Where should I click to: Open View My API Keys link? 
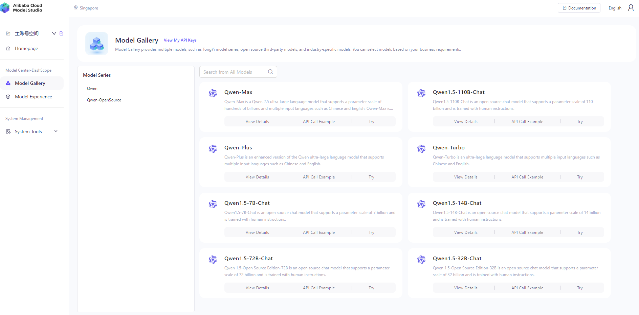[x=180, y=40]
